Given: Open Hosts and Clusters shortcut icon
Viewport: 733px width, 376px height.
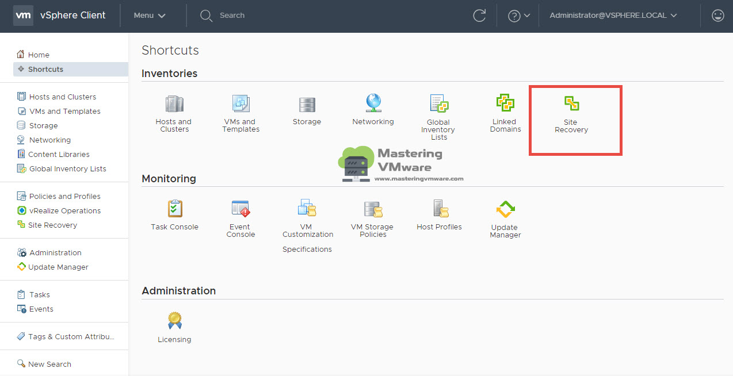Looking at the screenshot, I should pyautogui.click(x=174, y=104).
